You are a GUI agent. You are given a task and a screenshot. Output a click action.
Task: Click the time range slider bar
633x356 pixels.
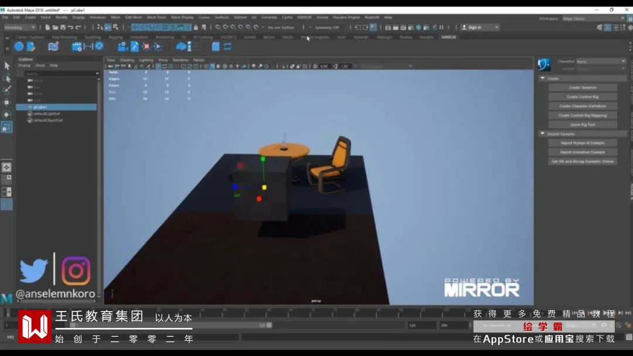click(171, 325)
